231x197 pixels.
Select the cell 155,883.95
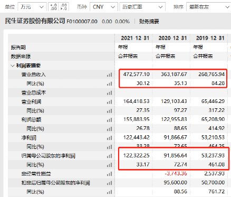click(136, 119)
